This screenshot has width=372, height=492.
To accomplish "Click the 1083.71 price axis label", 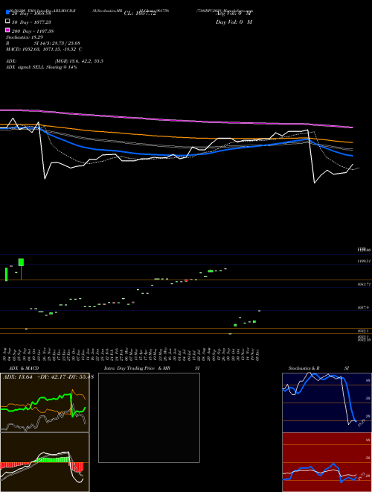I will coord(364,284).
